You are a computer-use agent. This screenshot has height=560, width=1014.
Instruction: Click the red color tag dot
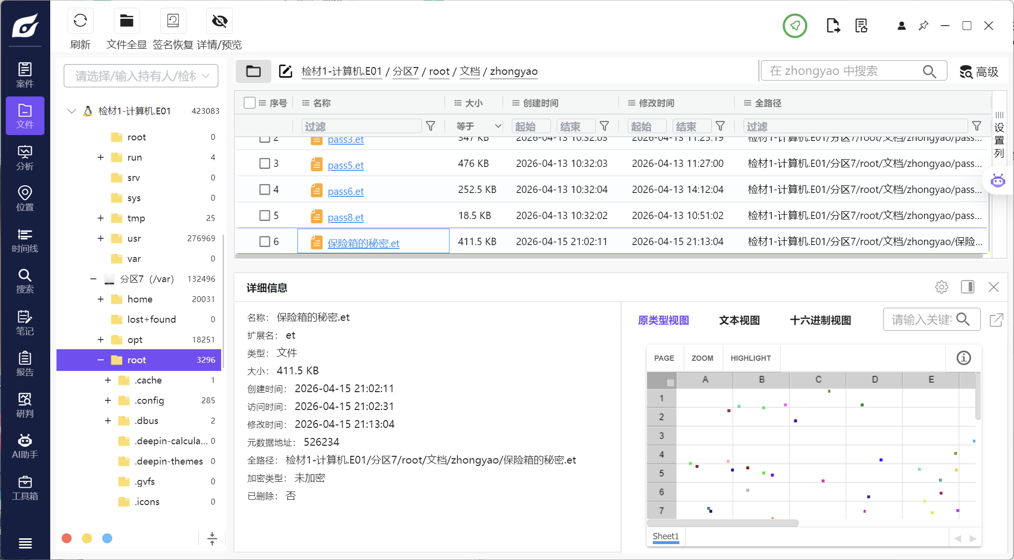coord(67,538)
